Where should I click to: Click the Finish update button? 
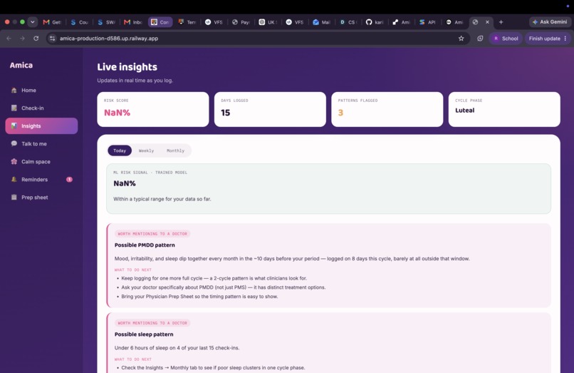[x=544, y=38]
